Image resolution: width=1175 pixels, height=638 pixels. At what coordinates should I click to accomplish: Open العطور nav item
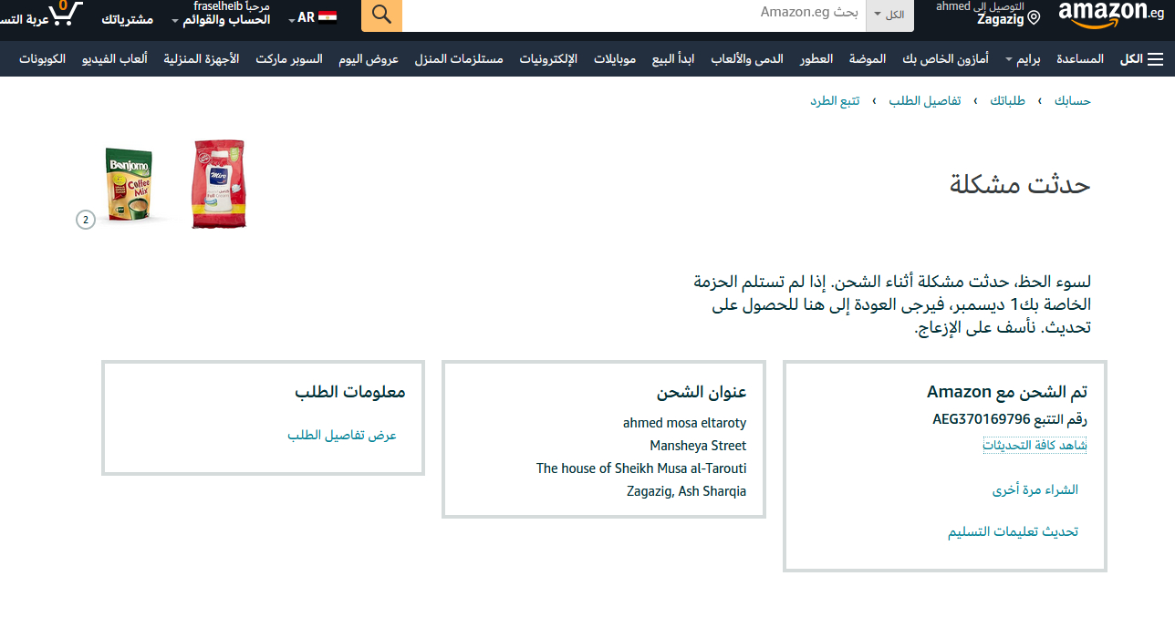816,59
